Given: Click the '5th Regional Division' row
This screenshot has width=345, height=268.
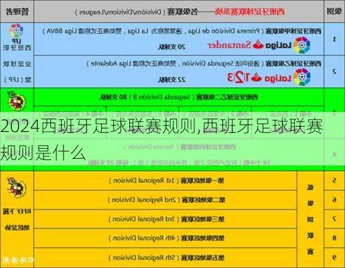Looking at the screenshot, I should pyautogui.click(x=165, y=258).
